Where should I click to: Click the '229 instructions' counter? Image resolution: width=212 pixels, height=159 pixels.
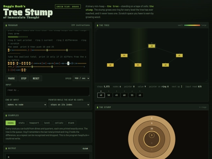click(x=80, y=25)
